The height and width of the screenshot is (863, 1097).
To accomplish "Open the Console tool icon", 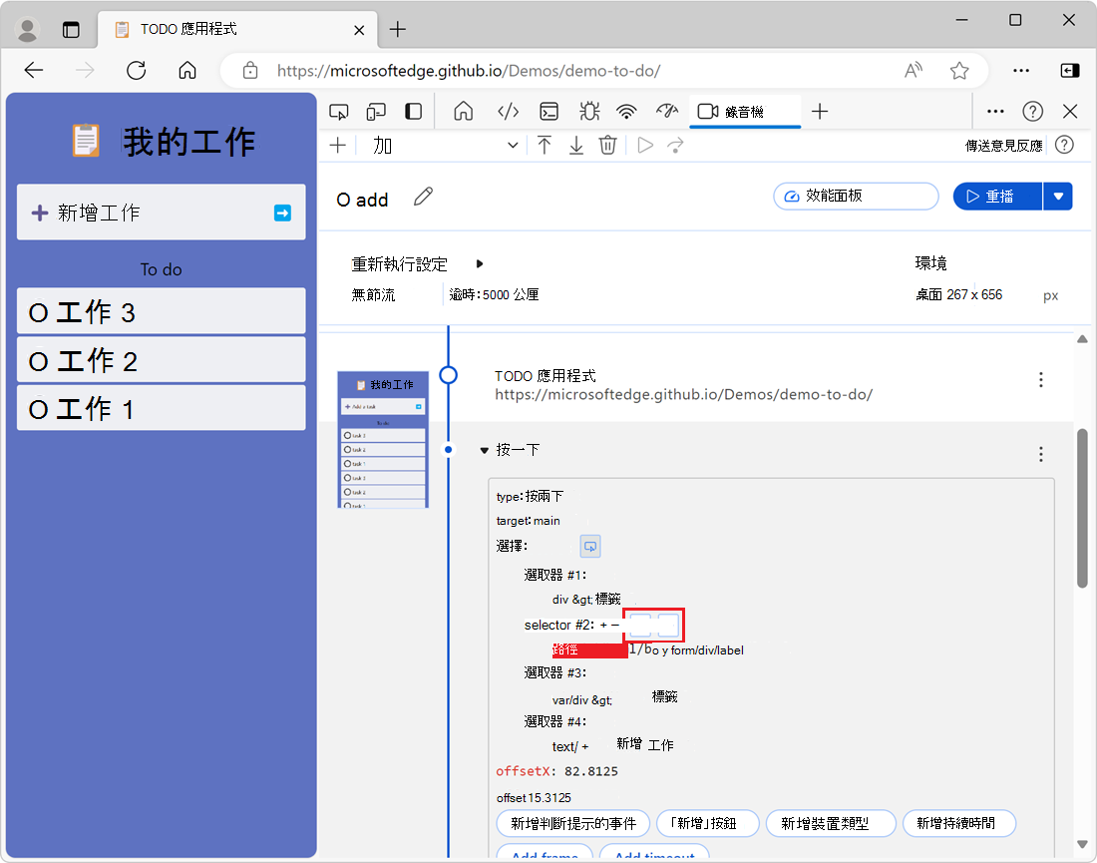I will tap(548, 111).
